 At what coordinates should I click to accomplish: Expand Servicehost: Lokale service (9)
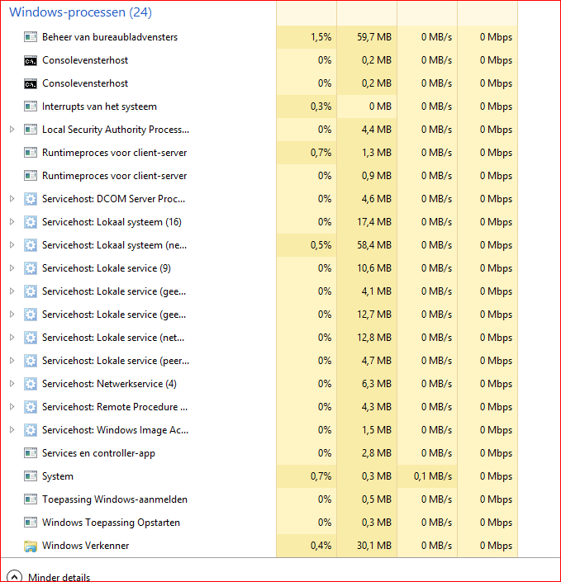[12, 268]
